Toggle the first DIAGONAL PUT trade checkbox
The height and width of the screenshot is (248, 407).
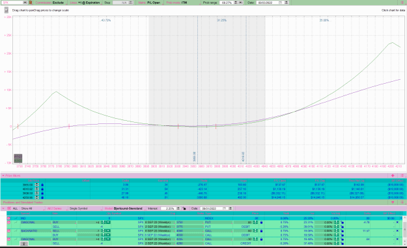[8, 223]
